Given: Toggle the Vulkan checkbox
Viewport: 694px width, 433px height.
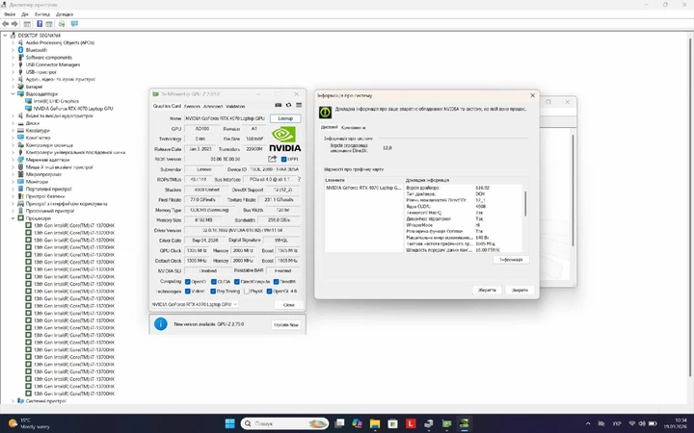Looking at the screenshot, I should pyautogui.click(x=188, y=292).
